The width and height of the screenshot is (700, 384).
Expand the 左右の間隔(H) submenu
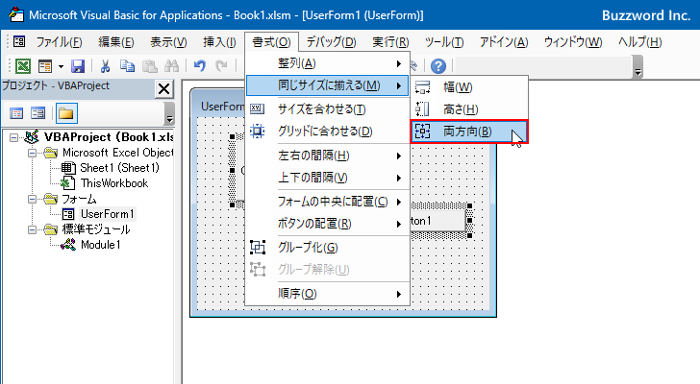click(x=328, y=156)
